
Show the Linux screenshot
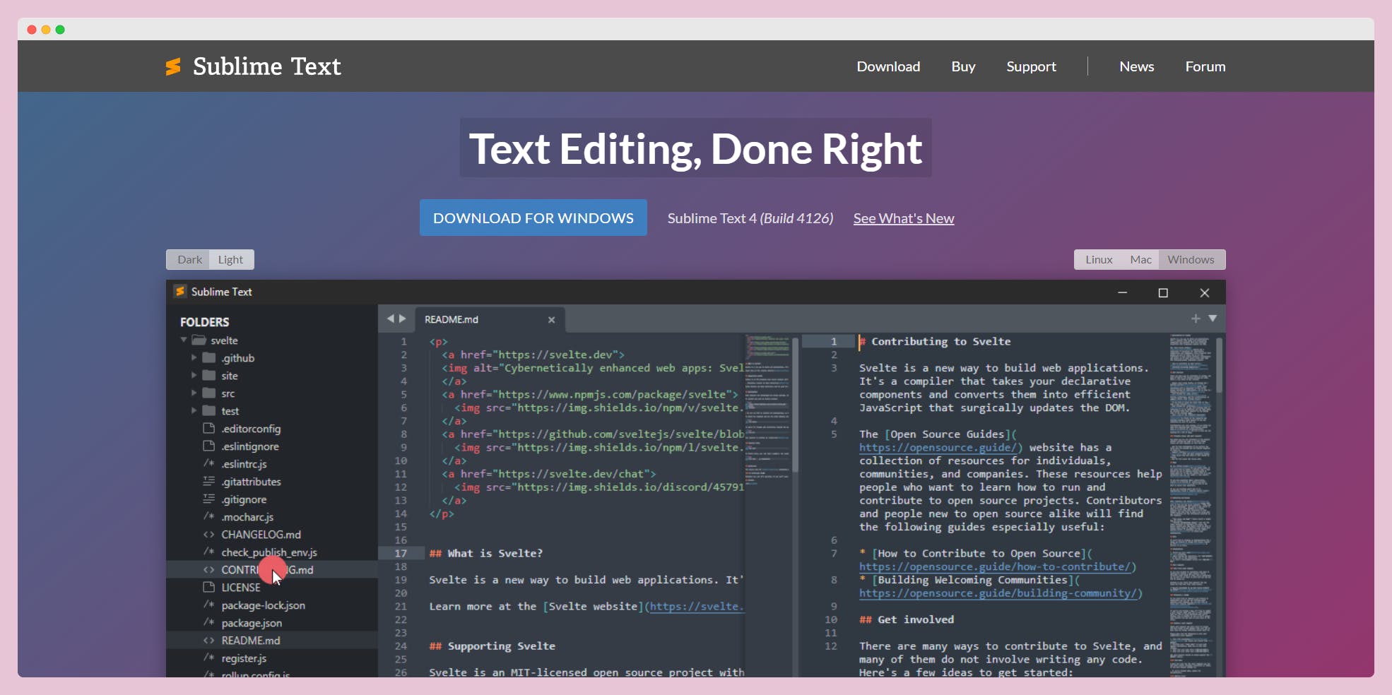point(1099,259)
